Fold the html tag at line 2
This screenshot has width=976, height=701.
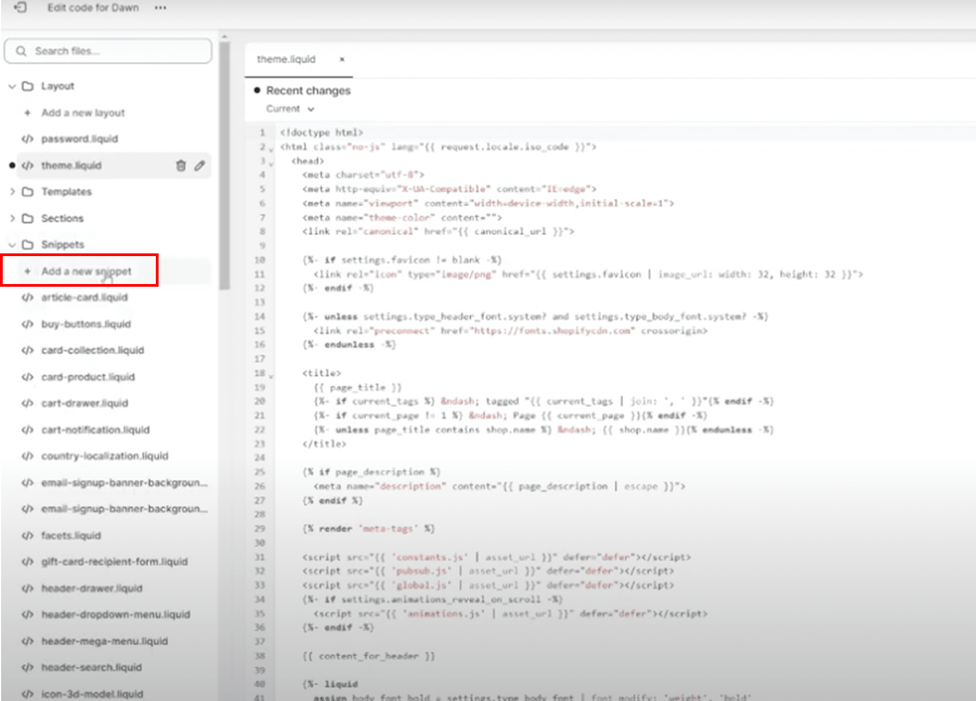(x=271, y=149)
